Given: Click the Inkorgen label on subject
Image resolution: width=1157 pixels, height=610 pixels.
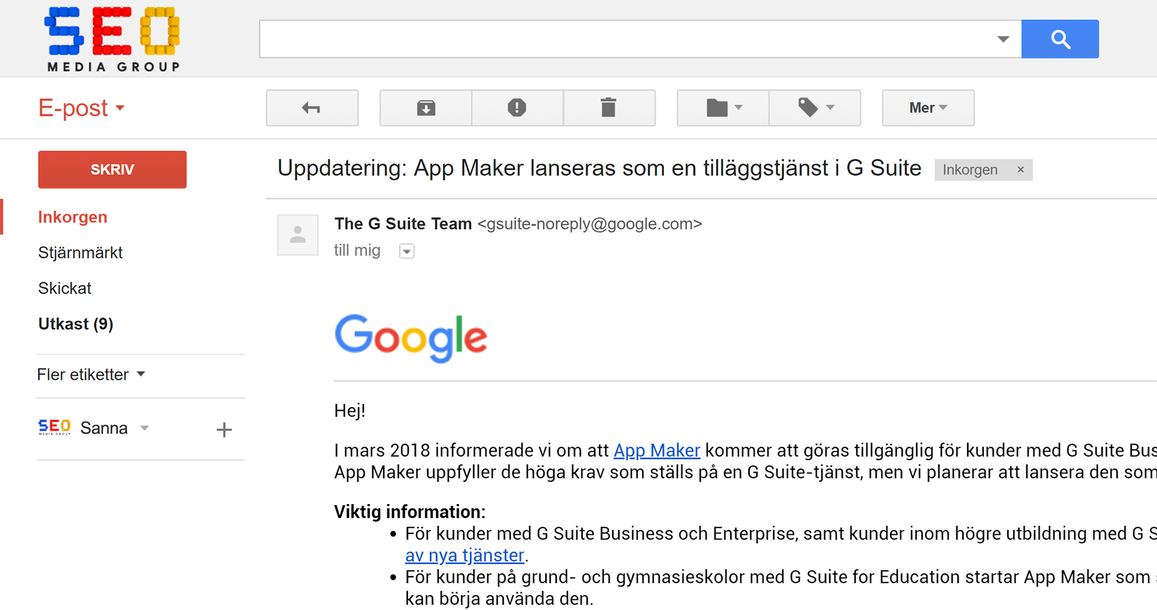Looking at the screenshot, I should point(970,170).
